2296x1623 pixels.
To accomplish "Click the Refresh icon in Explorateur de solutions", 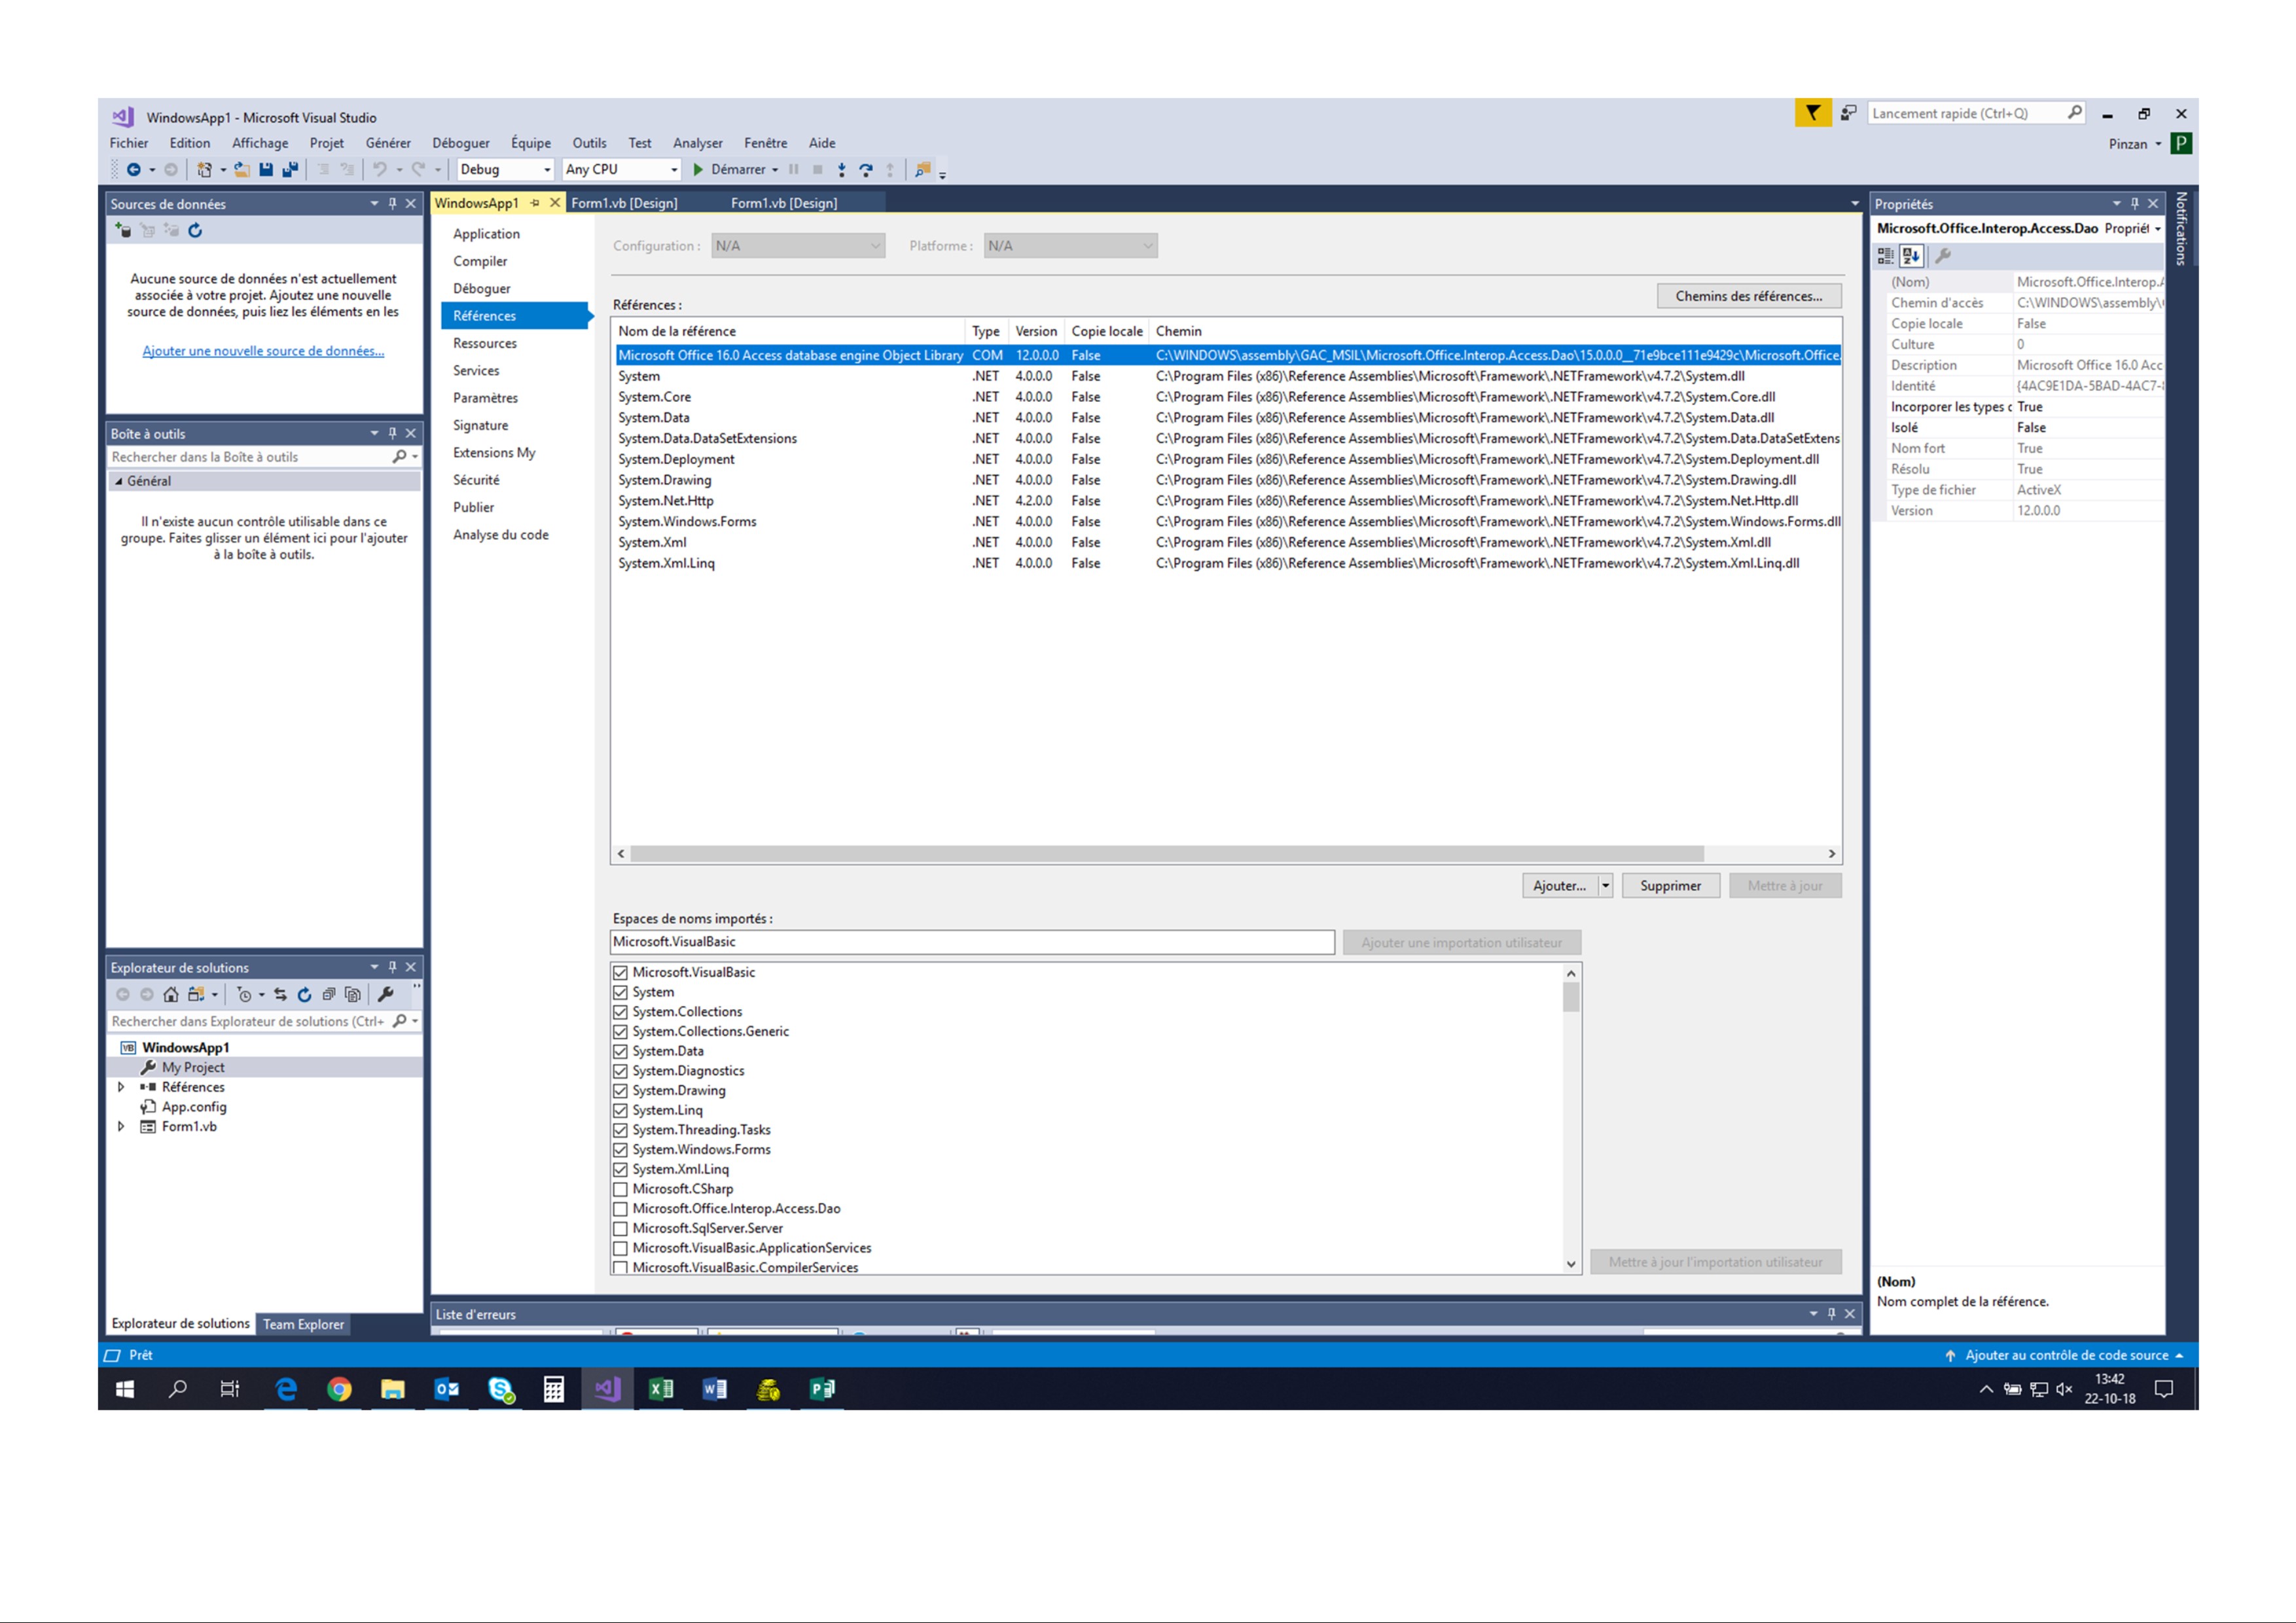I will [304, 994].
